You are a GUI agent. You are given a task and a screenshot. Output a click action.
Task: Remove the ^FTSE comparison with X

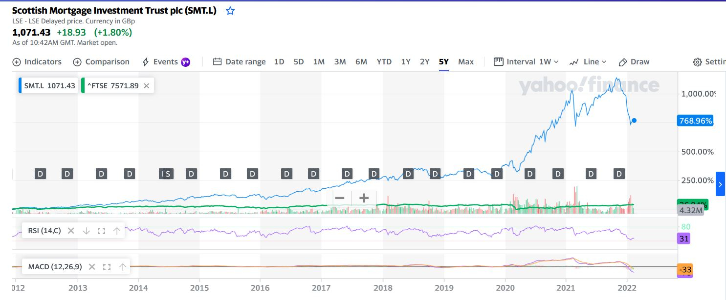tap(146, 86)
